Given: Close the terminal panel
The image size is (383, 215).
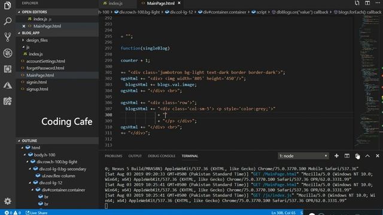Looking at the screenshot, I should click(378, 156).
